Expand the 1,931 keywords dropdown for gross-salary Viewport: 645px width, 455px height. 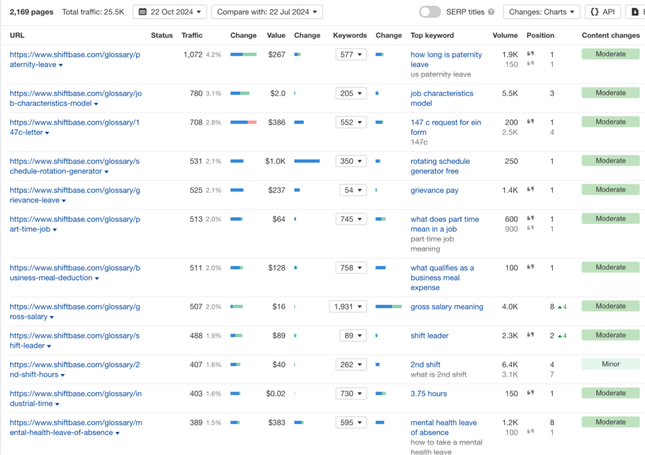[348, 307]
